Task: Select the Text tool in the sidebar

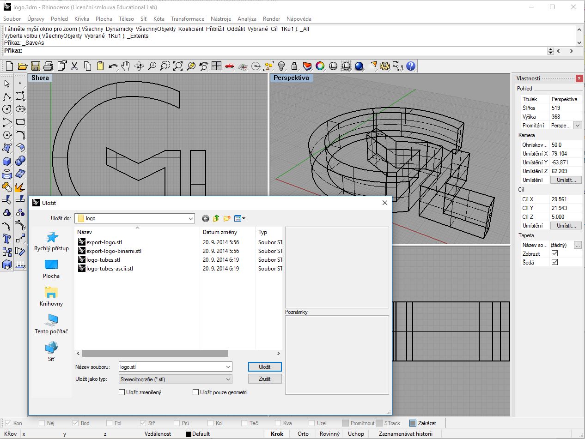Action: point(7,239)
